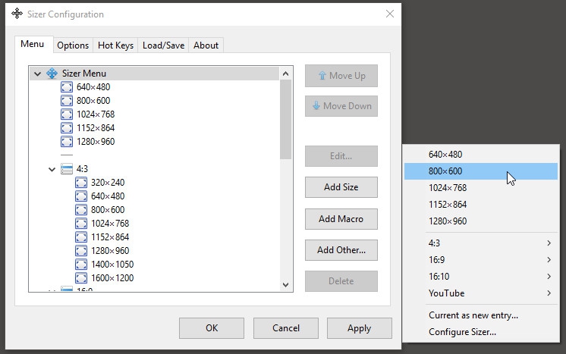Screen dimensions: 566x354
Task: Close the Sizer Configuration dialog
Action: click(390, 14)
